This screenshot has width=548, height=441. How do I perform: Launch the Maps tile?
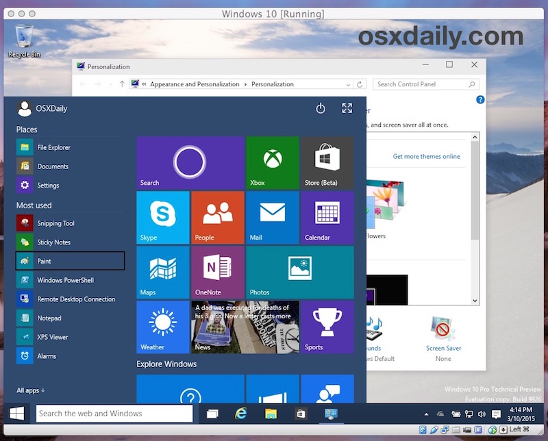click(163, 273)
